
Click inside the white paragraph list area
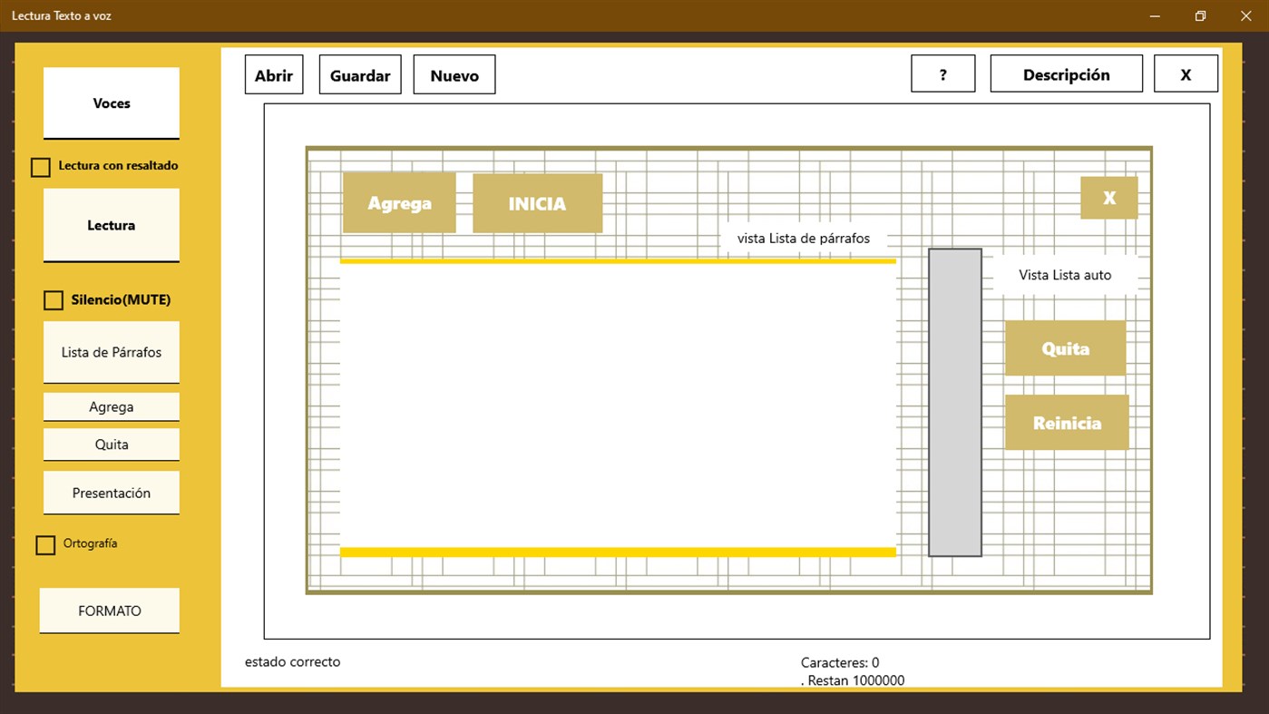click(618, 406)
